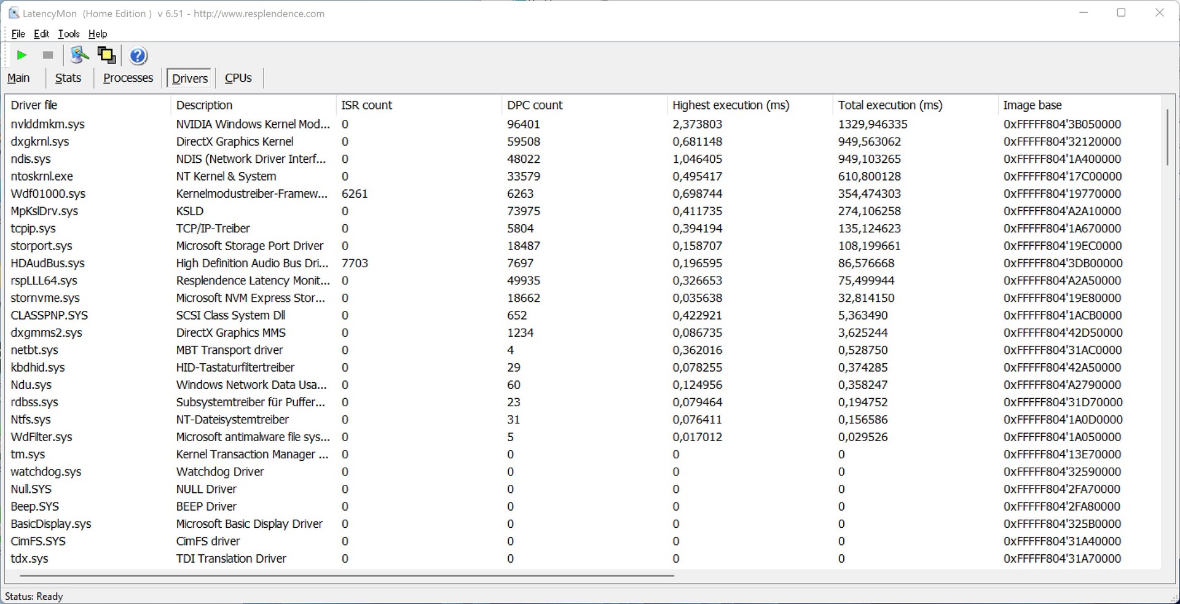The height and width of the screenshot is (604, 1180).
Task: Click the Driver file column header
Action: (34, 105)
